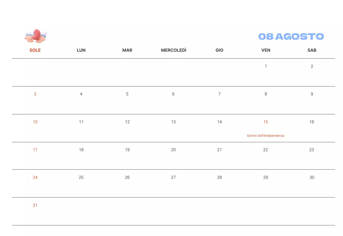The width and height of the screenshot is (343, 236).
Task: Select the SOLE day column header
Action: pyautogui.click(x=35, y=50)
